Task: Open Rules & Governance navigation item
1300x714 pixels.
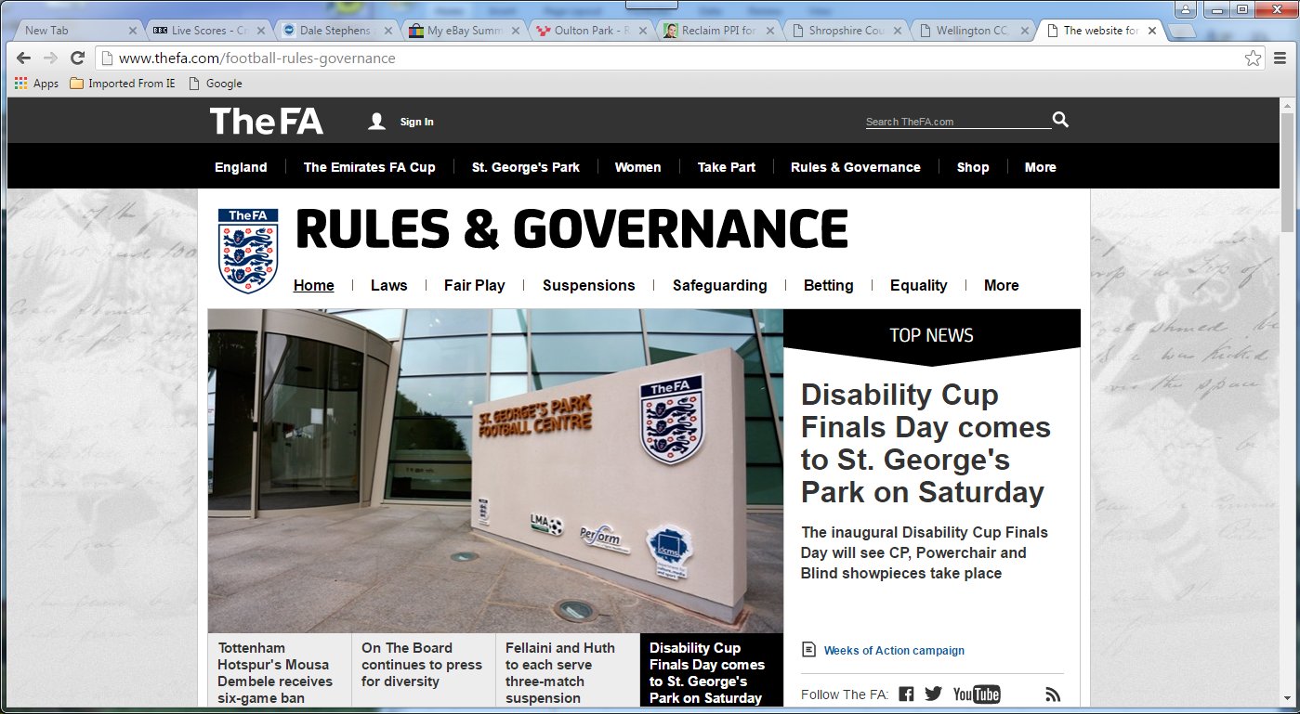Action: [x=856, y=167]
